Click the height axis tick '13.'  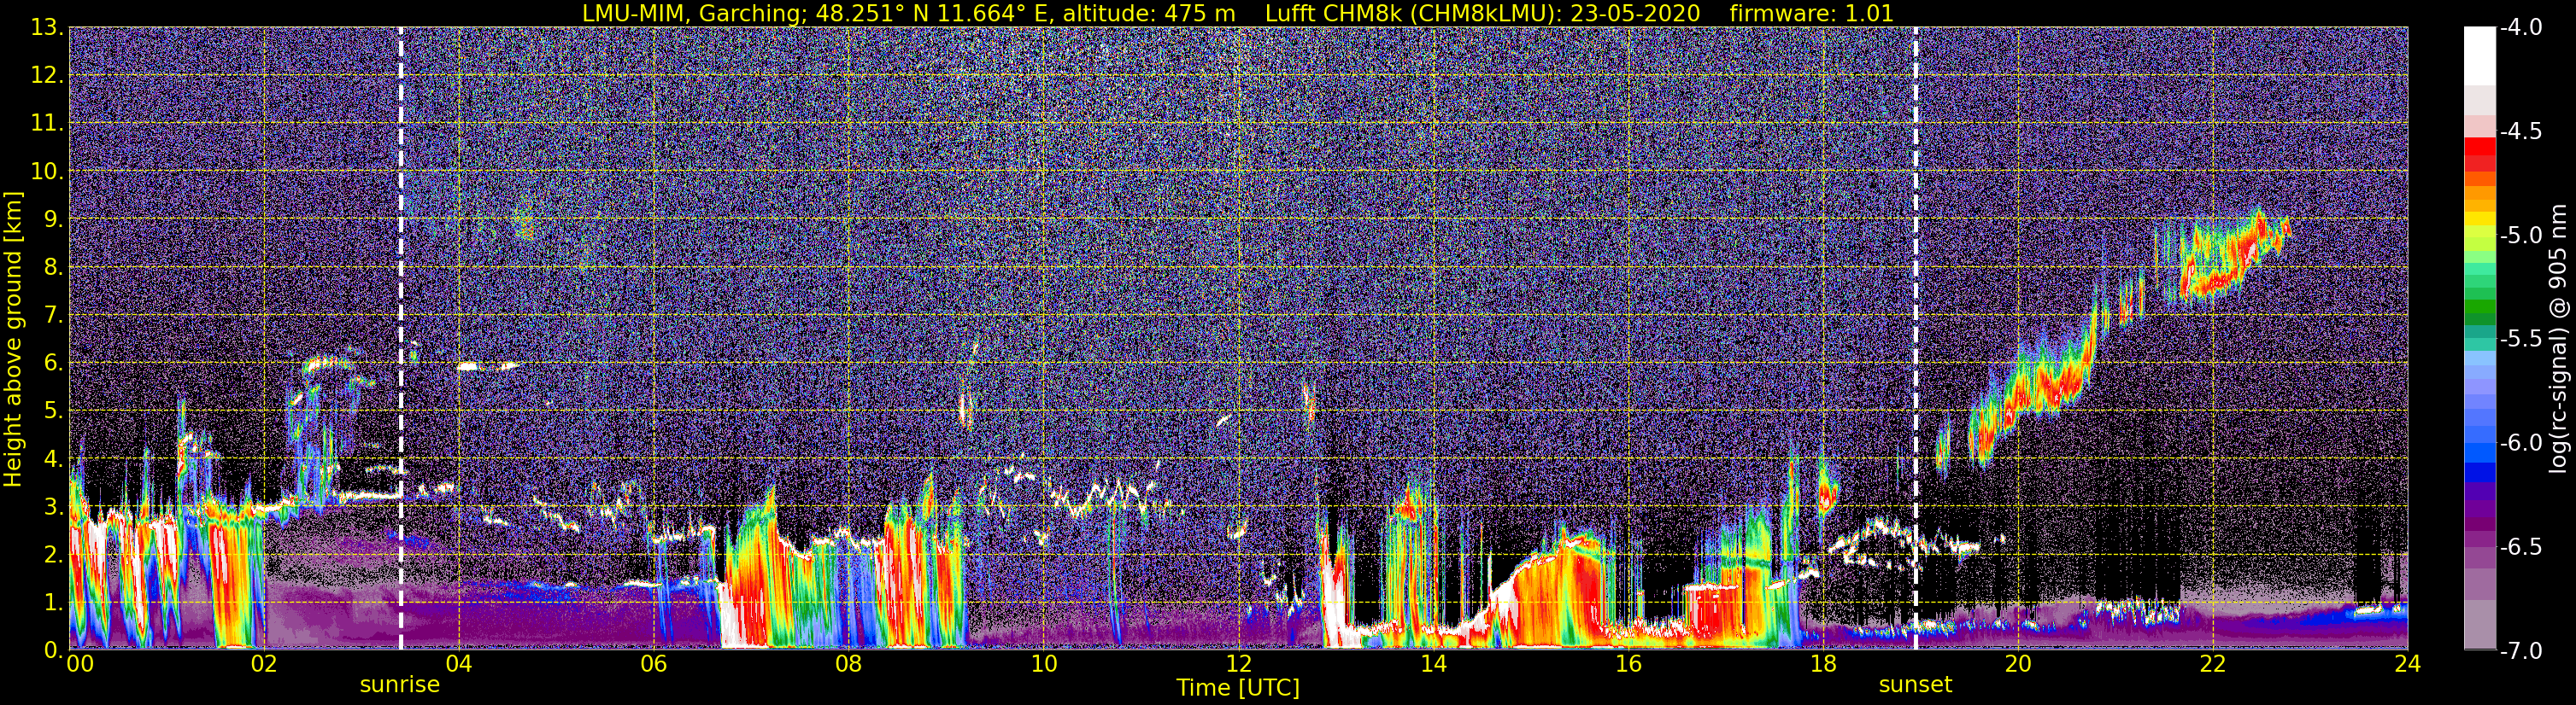pos(47,28)
